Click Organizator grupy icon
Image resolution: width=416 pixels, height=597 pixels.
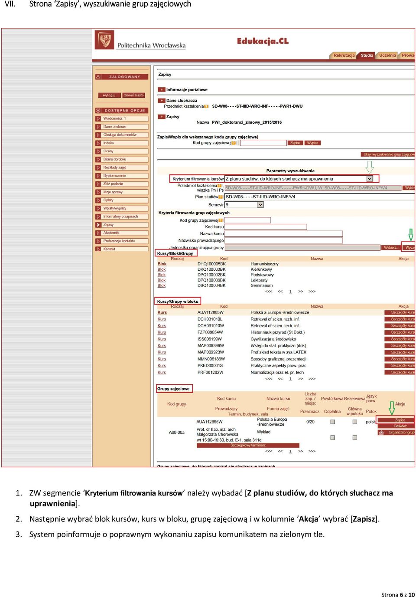pyautogui.click(x=381, y=433)
